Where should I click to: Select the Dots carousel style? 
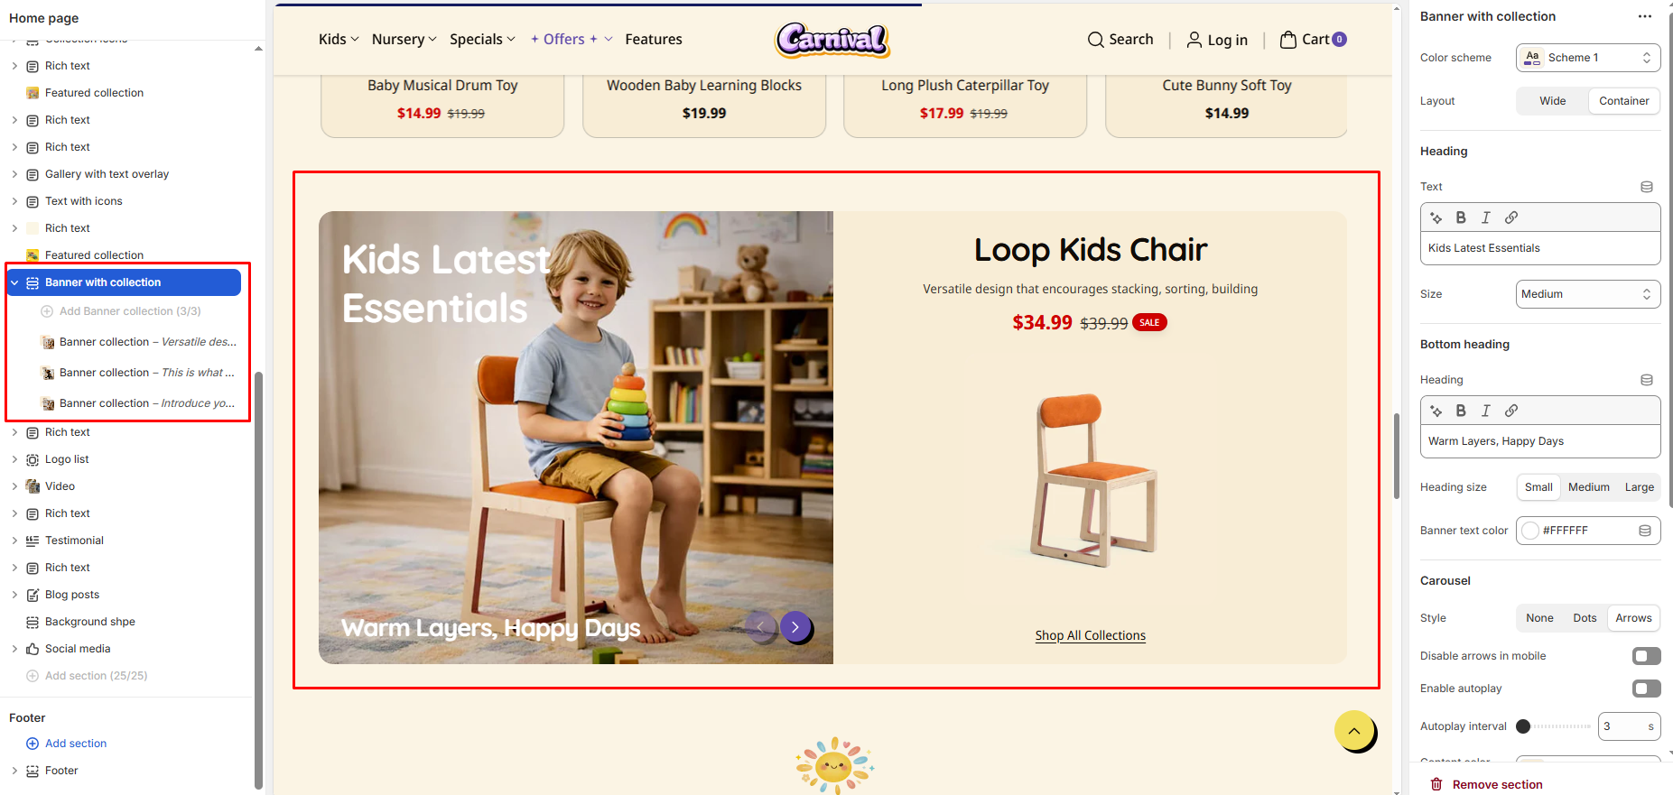1585,618
